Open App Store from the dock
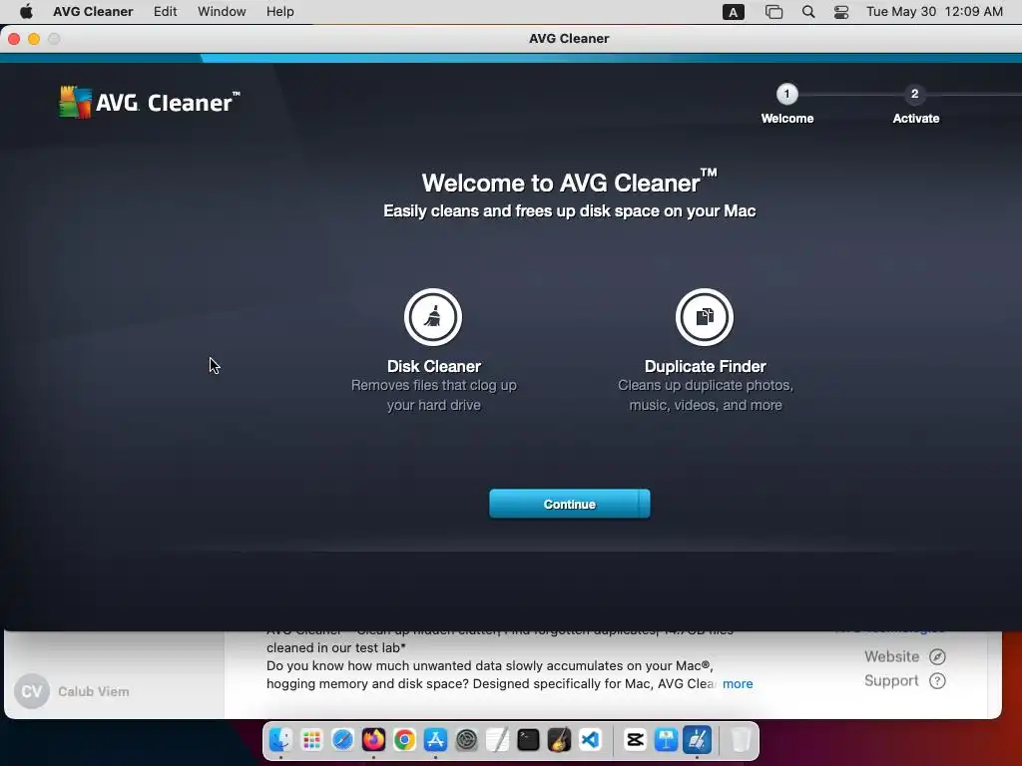Viewport: 1022px width, 766px height. click(435, 740)
